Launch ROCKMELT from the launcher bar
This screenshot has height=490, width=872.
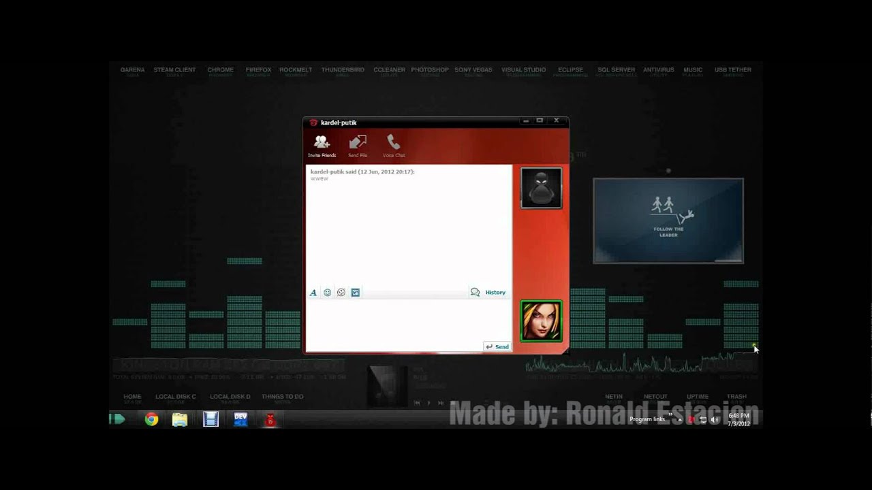[x=296, y=70]
